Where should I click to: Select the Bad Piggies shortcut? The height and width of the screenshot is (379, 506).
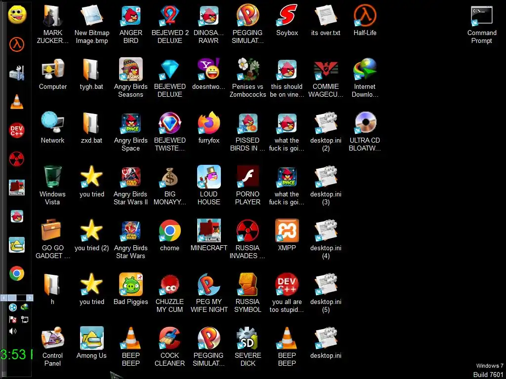coord(130,289)
